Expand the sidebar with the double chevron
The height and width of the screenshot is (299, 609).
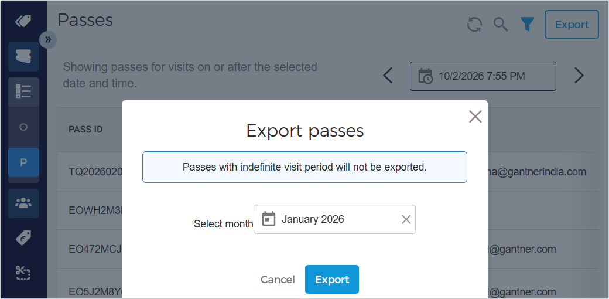47,39
